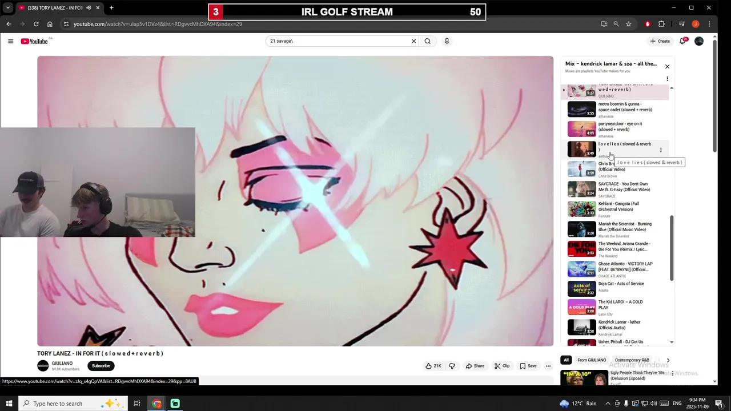
Task: View site information icon beside URL
Action: point(66,24)
